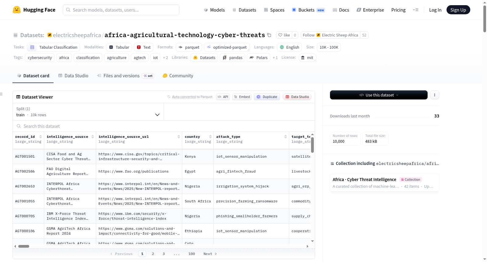Screen dimensions: 487x262
Task: Sort the record_id column
Action: [x=40, y=137]
